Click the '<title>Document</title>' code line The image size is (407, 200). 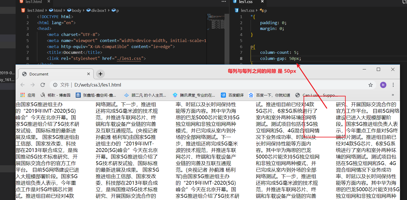pyautogui.click(x=74, y=52)
